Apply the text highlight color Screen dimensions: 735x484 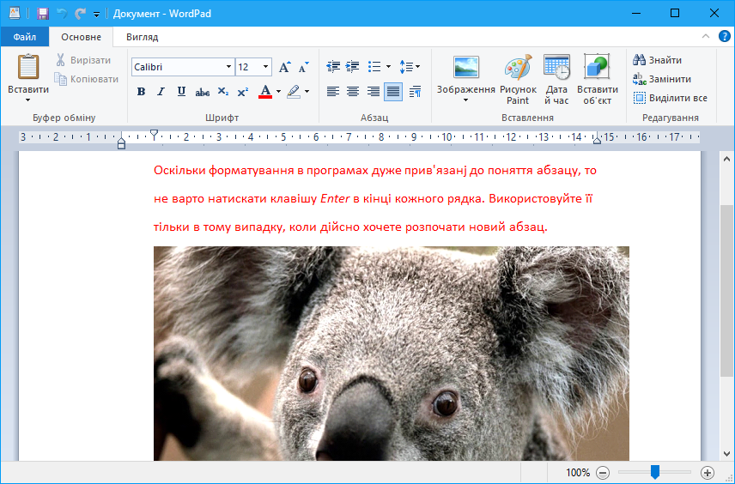tap(294, 91)
